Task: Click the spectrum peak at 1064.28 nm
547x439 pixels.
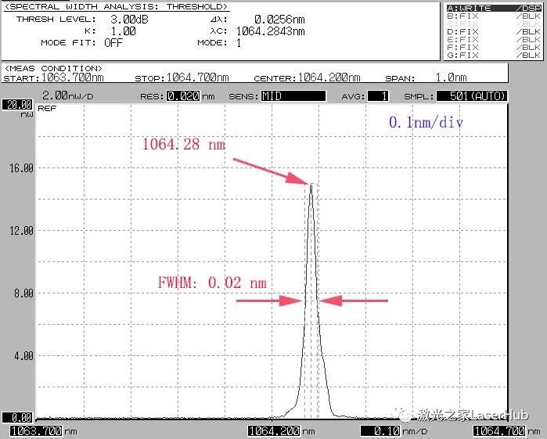Action: (x=311, y=185)
